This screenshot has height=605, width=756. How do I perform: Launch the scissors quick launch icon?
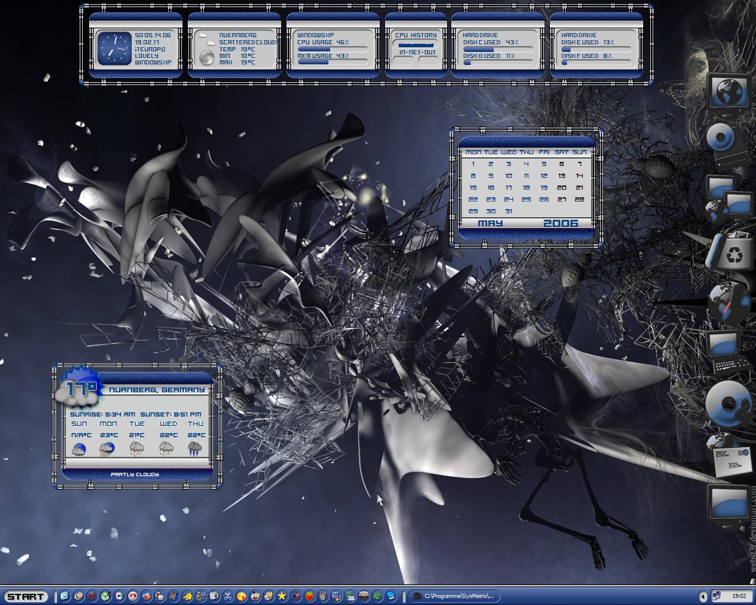[x=227, y=596]
